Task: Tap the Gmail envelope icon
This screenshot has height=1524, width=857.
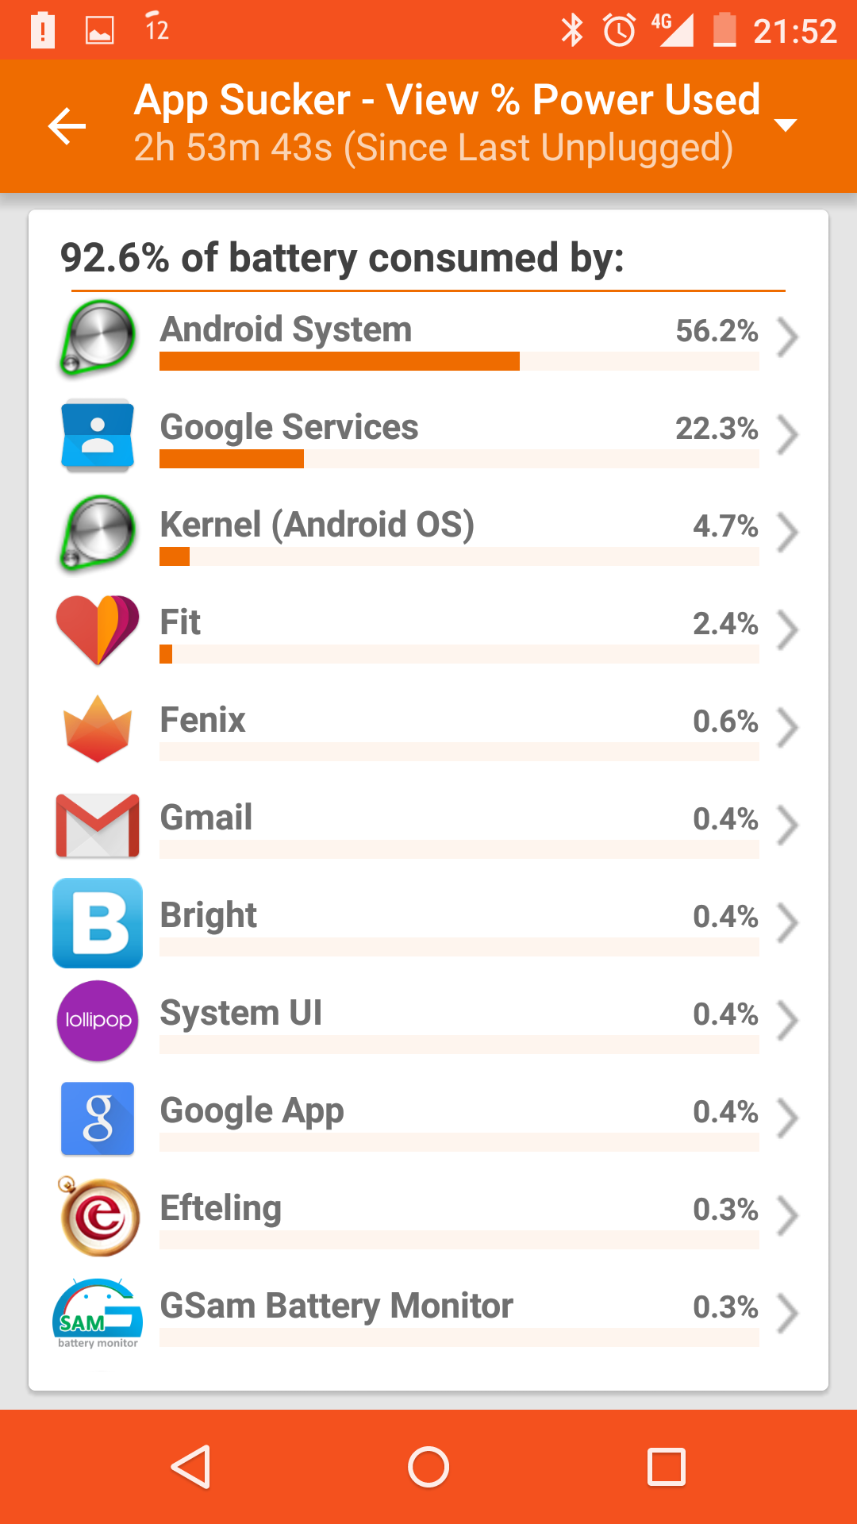Action: (98, 825)
